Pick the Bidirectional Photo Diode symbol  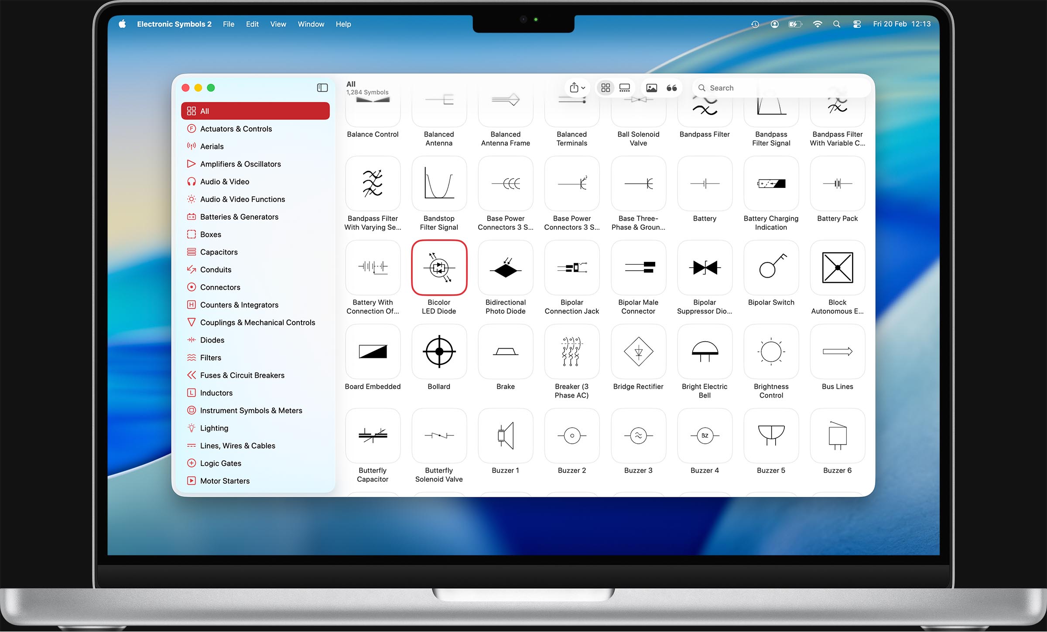click(505, 268)
